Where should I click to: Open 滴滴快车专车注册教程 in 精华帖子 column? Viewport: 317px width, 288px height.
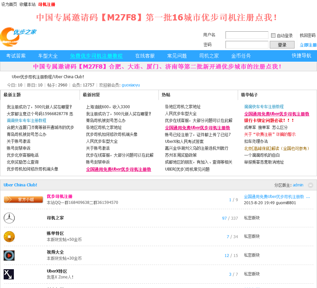264,107
